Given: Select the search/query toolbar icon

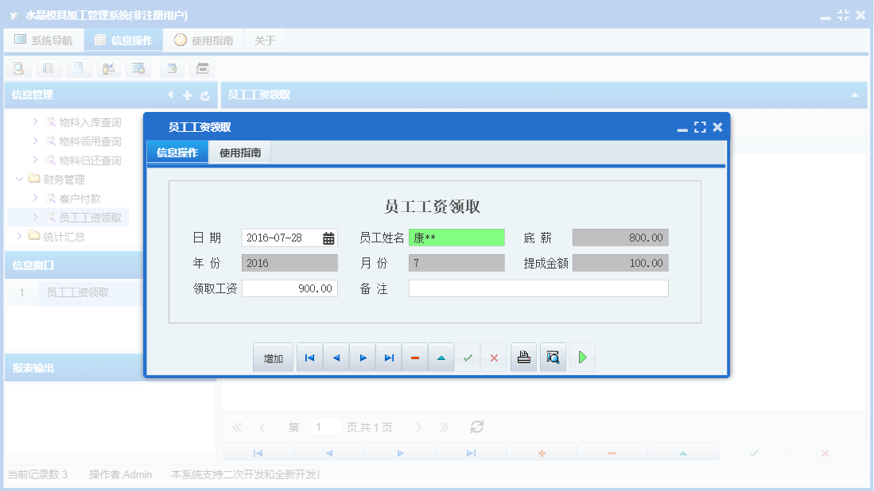Looking at the screenshot, I should (17, 68).
